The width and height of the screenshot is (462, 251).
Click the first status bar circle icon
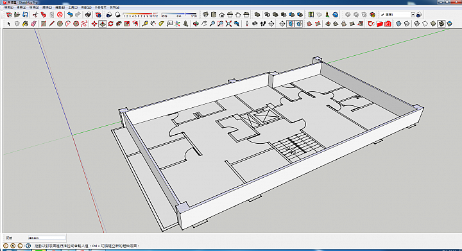(6, 245)
